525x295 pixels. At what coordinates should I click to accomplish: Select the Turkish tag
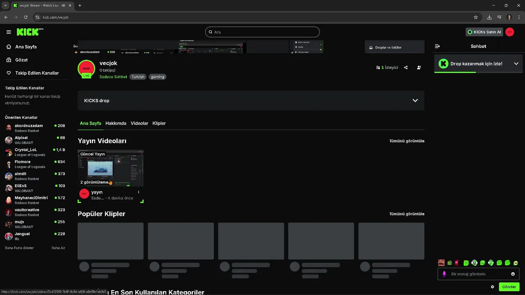coord(138,77)
